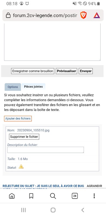
Task: Click Ajouter des fichiers button
Action: pyautogui.click(x=18, y=119)
